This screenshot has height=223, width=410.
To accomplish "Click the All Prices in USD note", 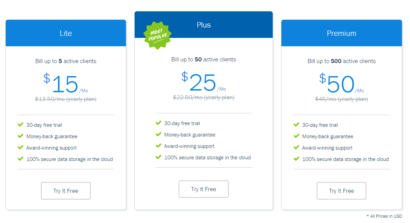I will pyautogui.click(x=384, y=216).
